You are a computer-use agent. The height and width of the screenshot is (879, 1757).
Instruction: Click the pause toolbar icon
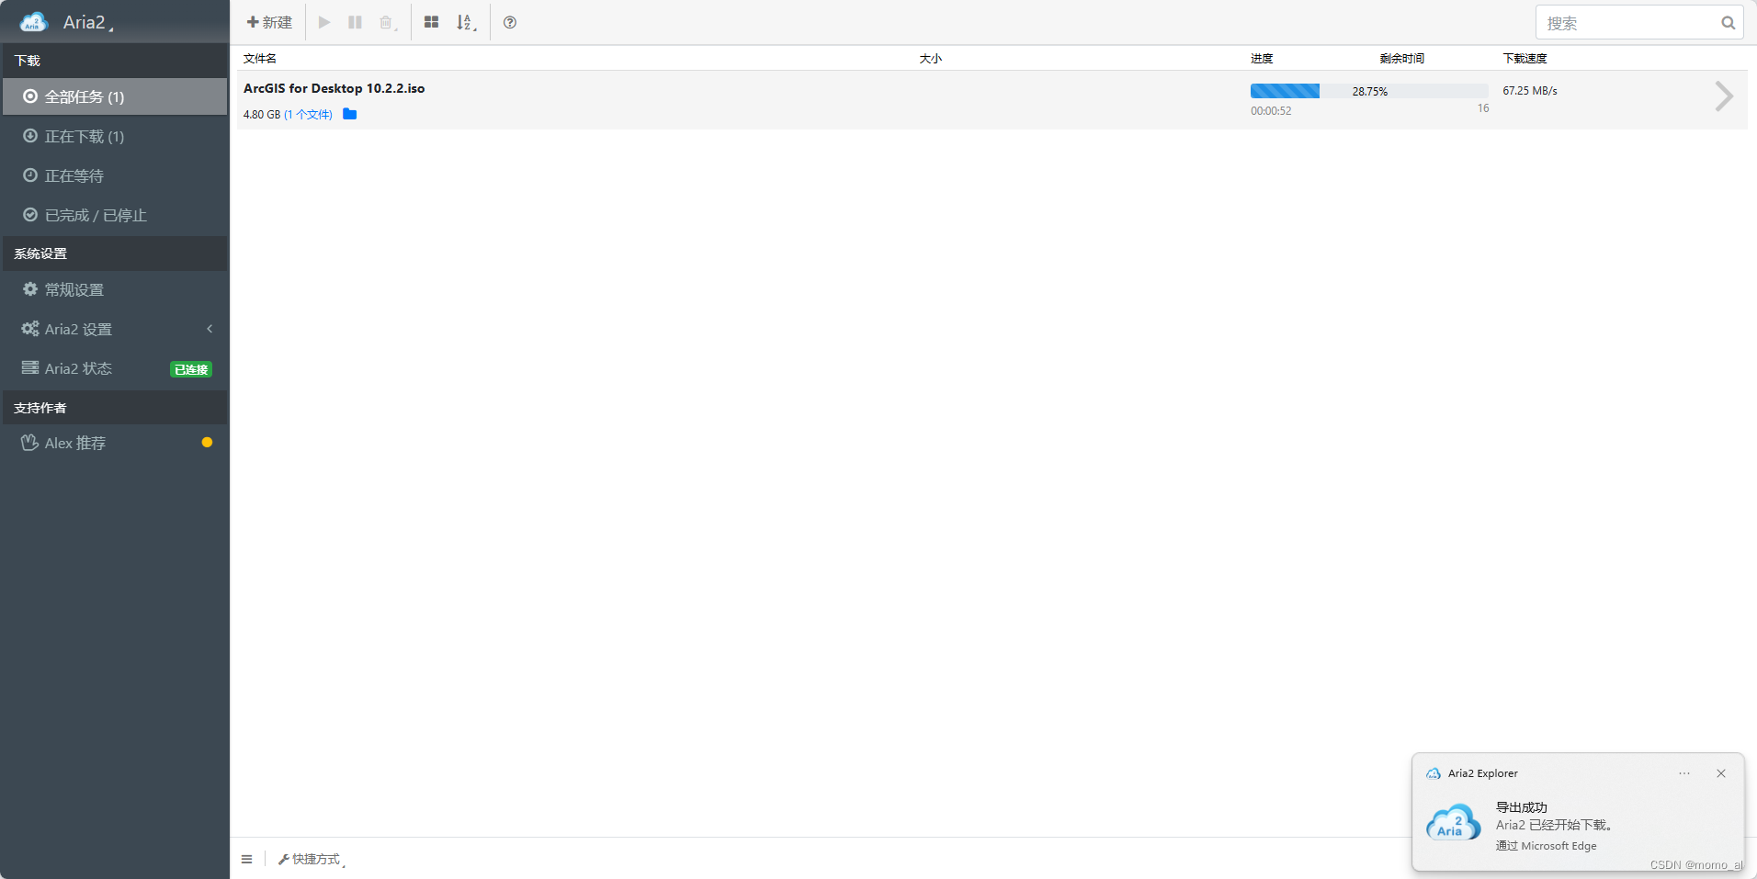tap(355, 22)
